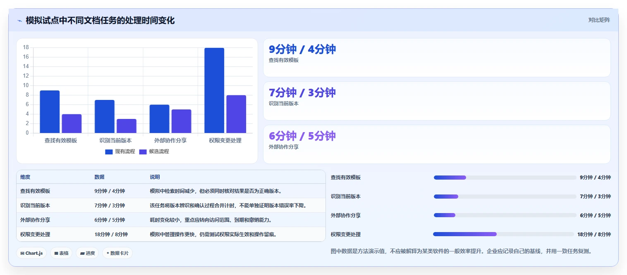Click the 查找有效模板 progress bar
This screenshot has height=275, width=627.
pos(505,178)
